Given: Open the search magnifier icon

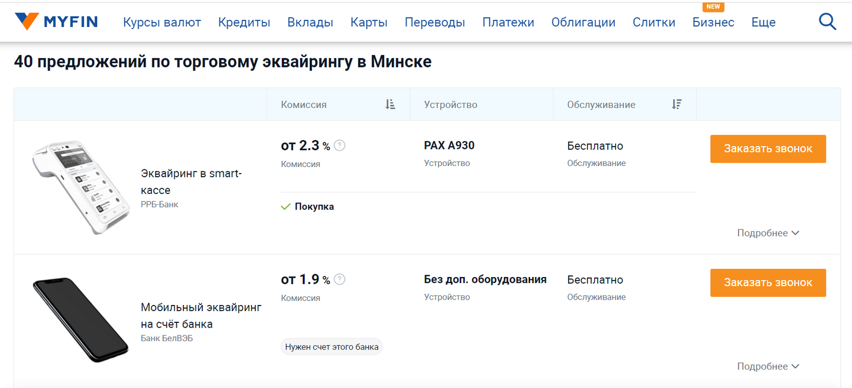Looking at the screenshot, I should click(827, 22).
